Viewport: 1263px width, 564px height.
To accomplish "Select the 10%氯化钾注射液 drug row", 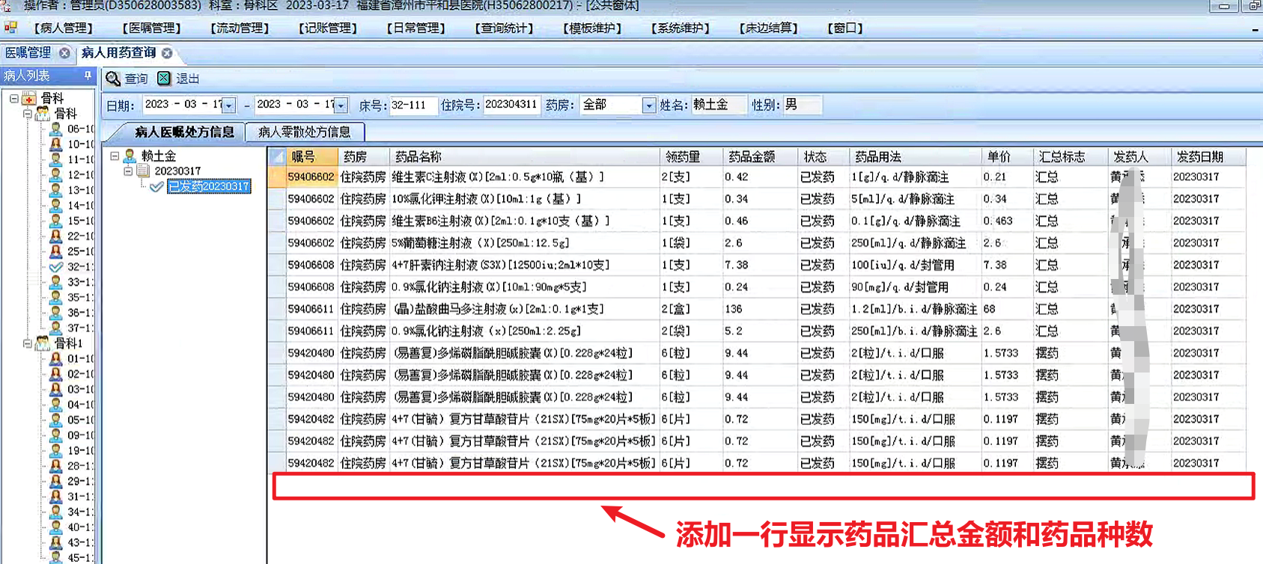I will point(757,199).
